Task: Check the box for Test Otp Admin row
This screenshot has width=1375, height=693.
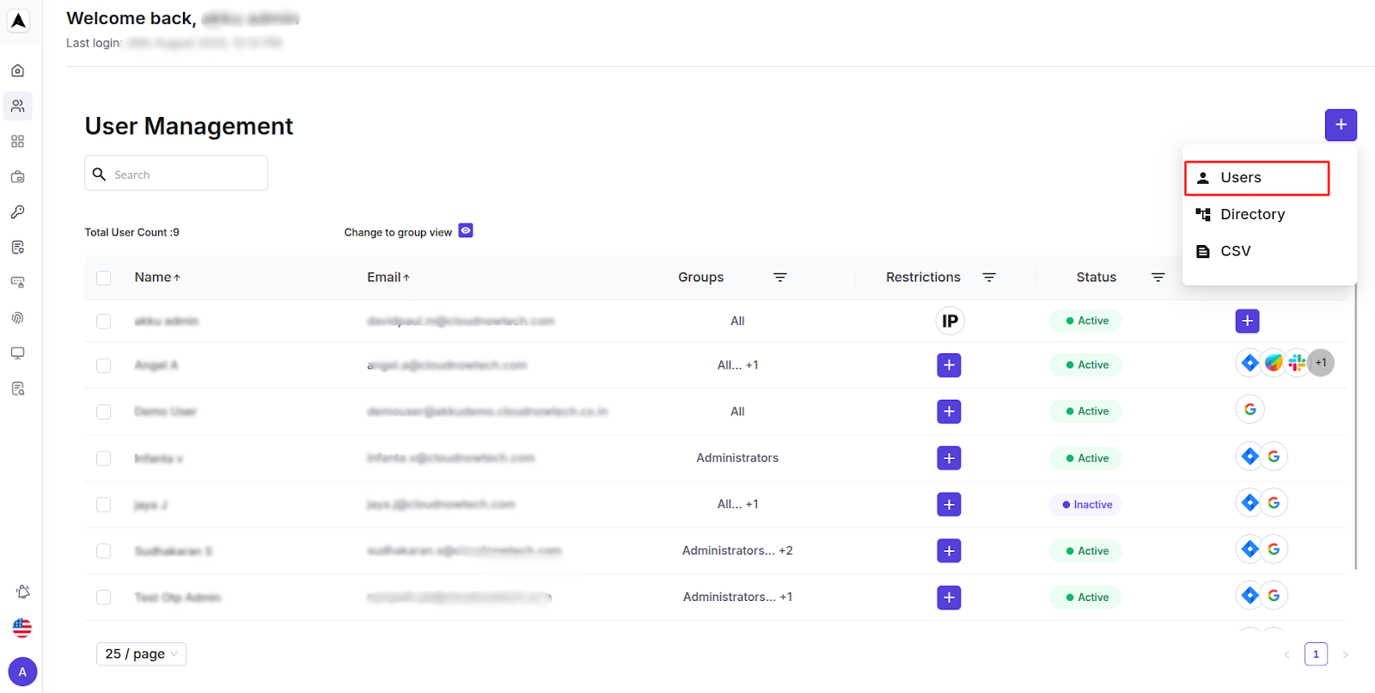Action: tap(104, 598)
